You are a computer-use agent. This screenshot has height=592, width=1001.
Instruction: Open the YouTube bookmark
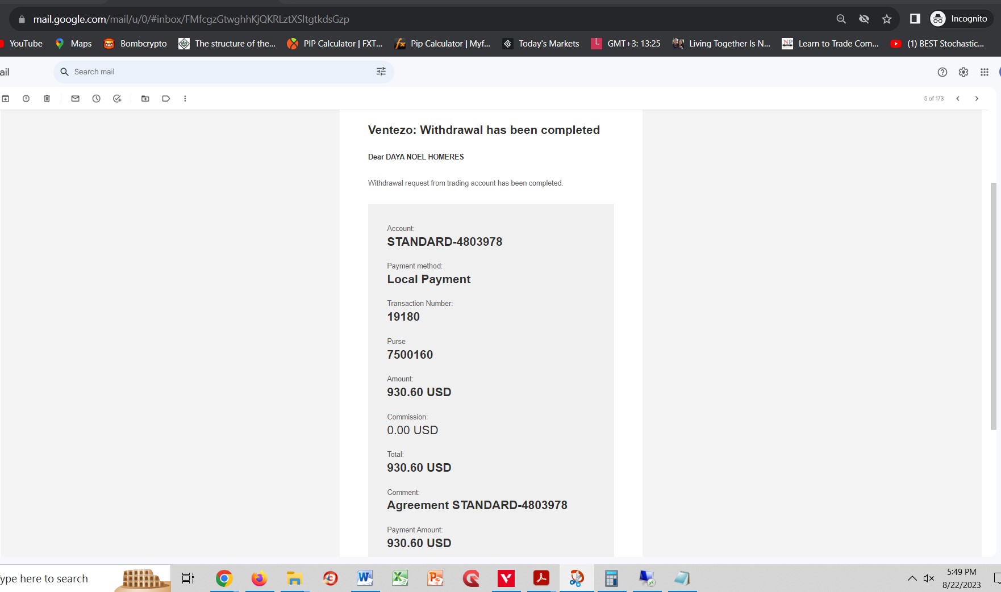[x=22, y=44]
